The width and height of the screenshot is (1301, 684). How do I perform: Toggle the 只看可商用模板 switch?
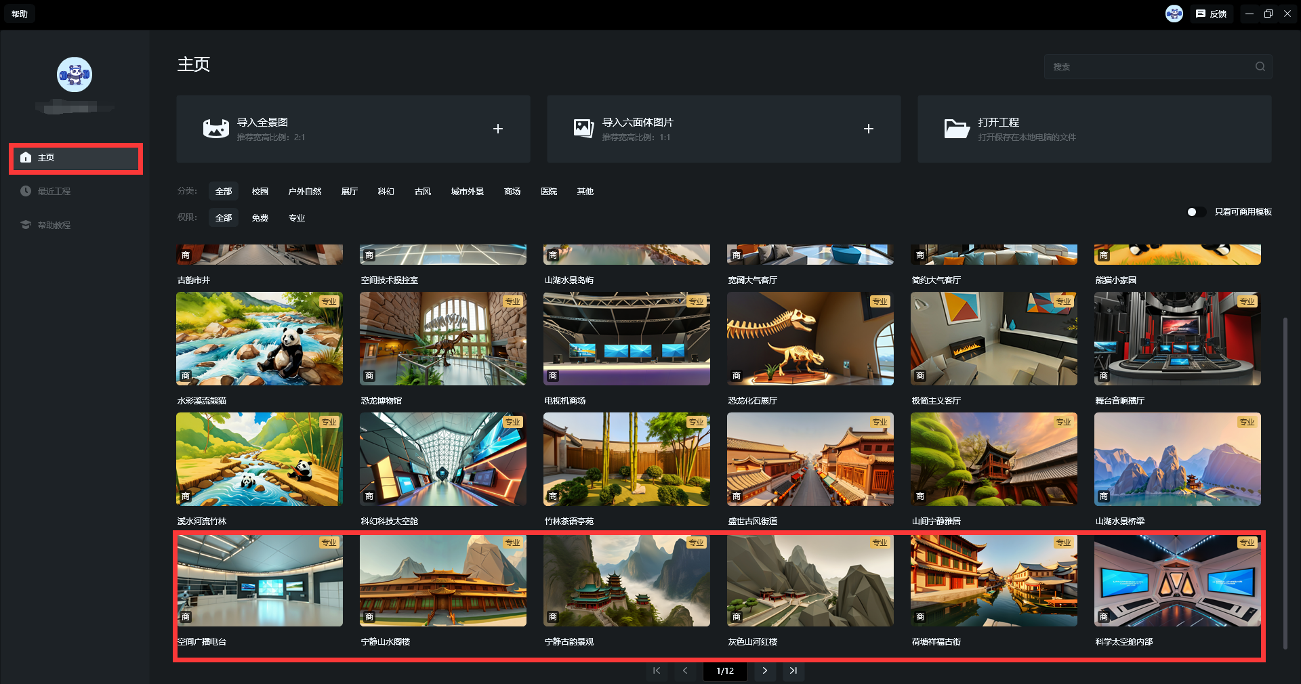tap(1195, 212)
